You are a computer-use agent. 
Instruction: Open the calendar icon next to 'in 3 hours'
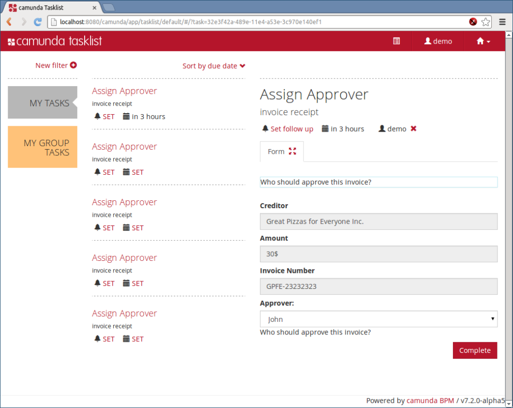pos(326,129)
